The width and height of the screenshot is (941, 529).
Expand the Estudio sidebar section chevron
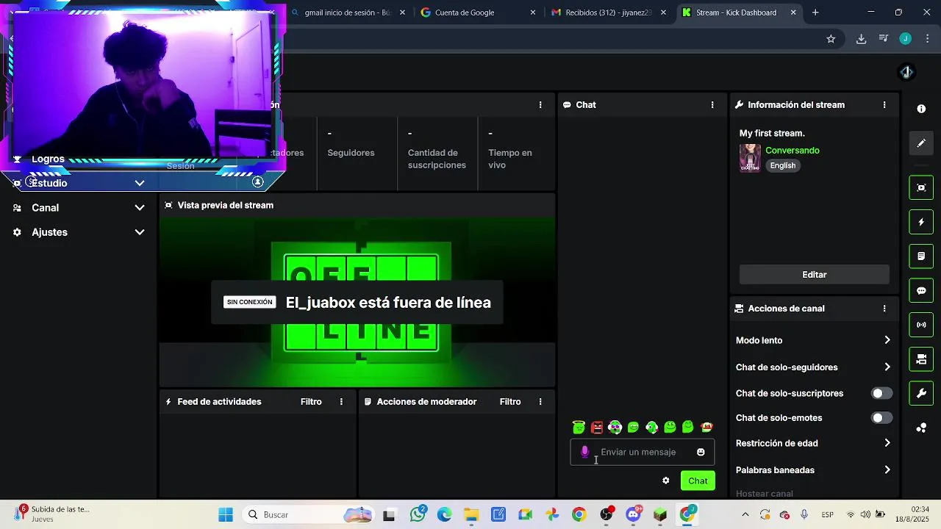(x=140, y=183)
